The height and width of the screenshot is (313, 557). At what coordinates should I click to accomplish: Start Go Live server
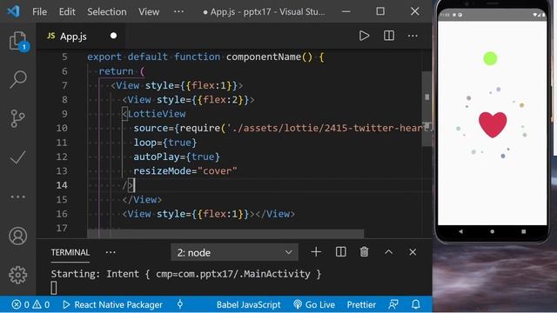(314, 304)
